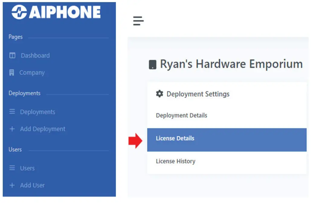Toggle the sidebar with the hamburger icon
The image size is (312, 203).
(138, 21)
